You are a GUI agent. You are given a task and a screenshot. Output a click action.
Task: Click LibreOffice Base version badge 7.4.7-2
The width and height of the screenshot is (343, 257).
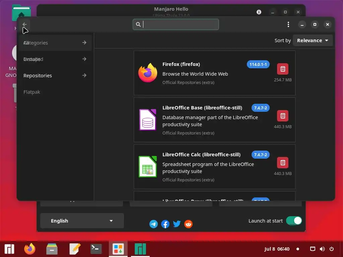click(x=261, y=108)
